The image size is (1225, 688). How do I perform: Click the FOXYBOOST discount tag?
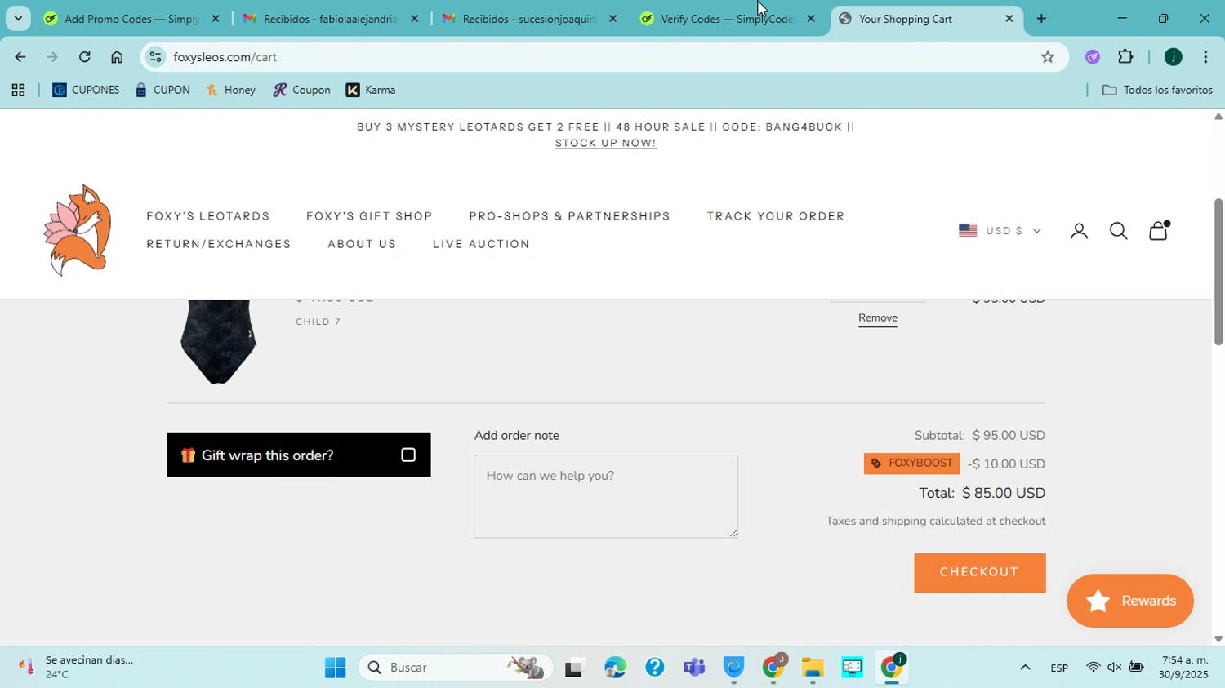click(911, 464)
